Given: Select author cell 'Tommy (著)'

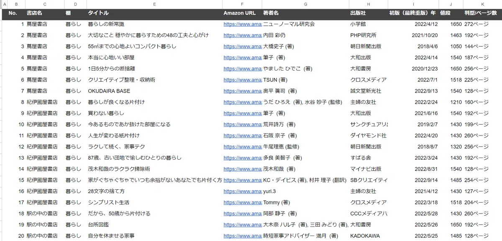Looking at the screenshot, I should point(305,202).
